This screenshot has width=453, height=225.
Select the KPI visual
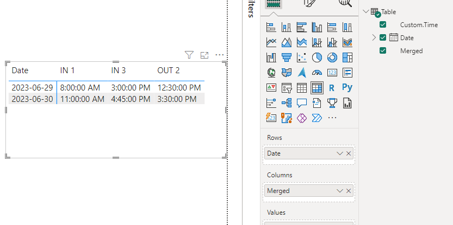coord(271,88)
